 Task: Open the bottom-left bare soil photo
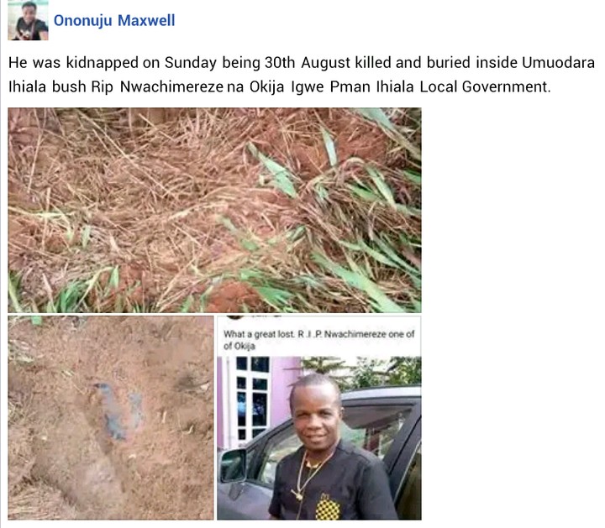111,418
